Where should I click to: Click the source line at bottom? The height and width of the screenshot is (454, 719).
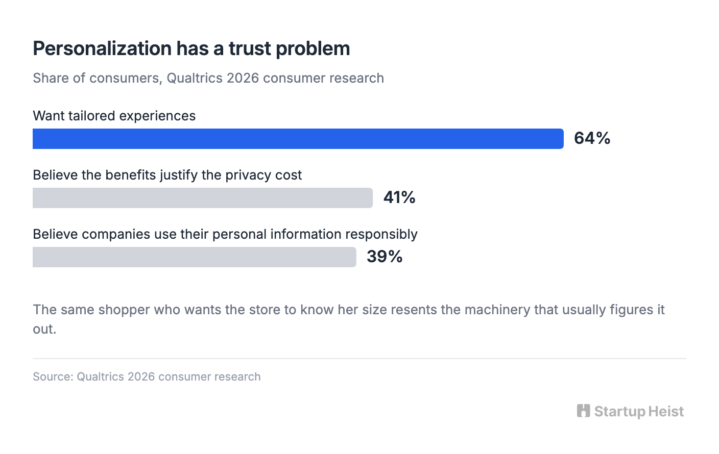[x=147, y=376]
